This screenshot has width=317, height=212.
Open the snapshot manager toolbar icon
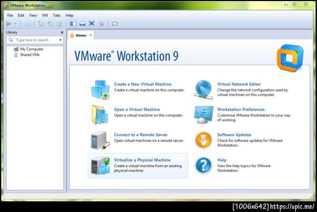click(x=59, y=24)
